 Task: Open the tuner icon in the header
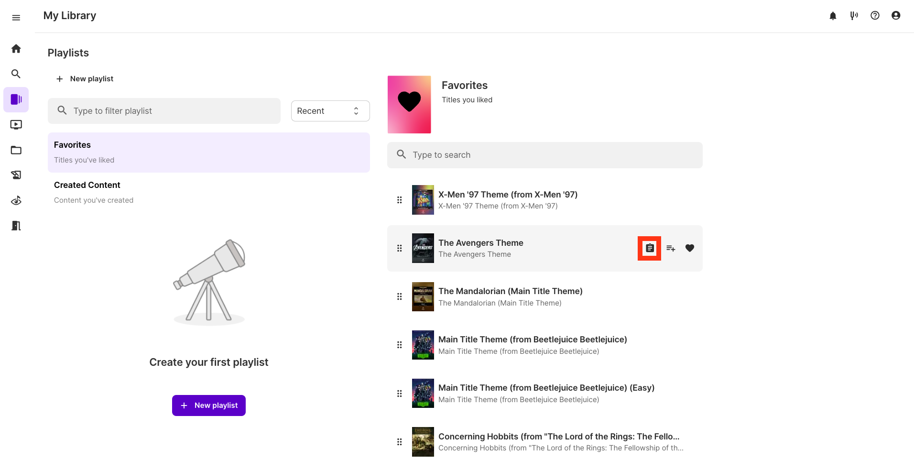[854, 16]
